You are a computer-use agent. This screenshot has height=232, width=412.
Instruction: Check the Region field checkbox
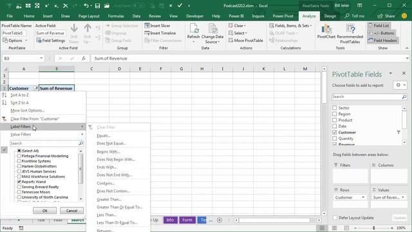point(335,114)
